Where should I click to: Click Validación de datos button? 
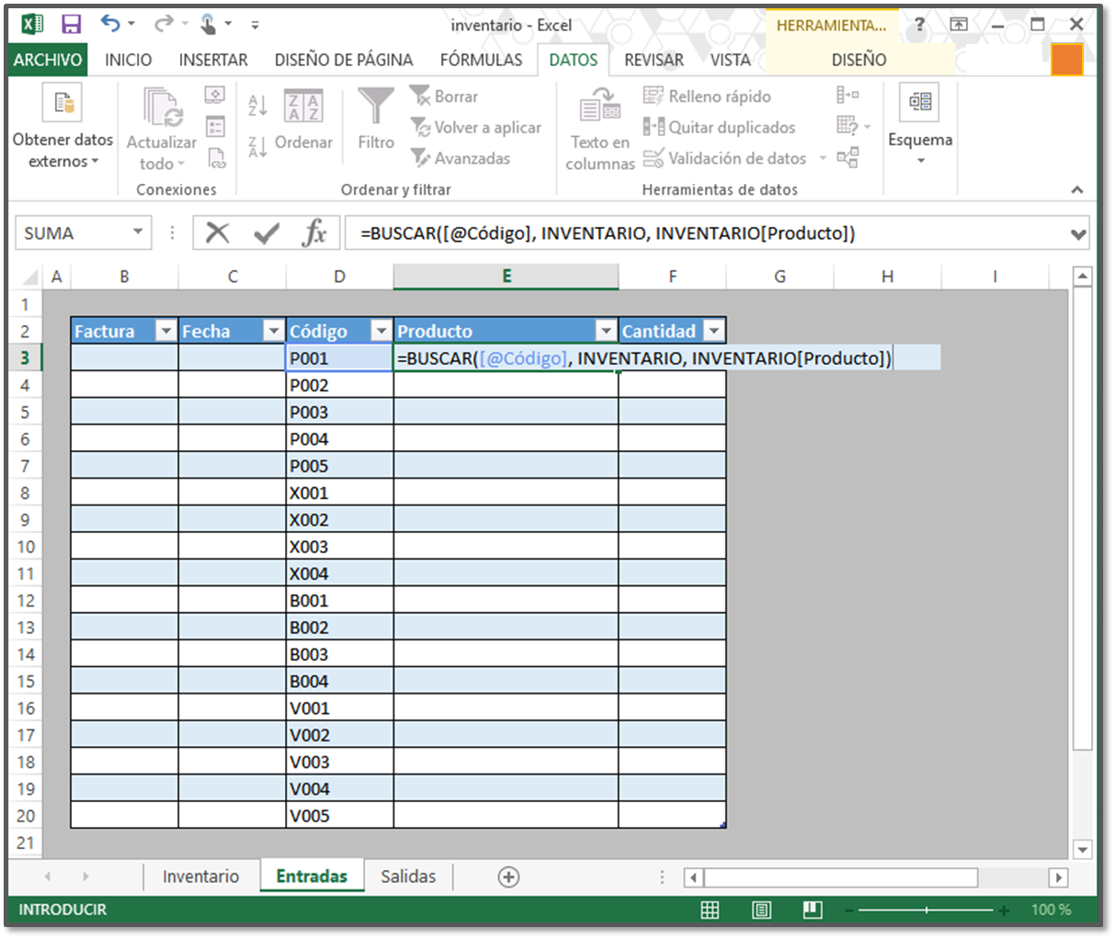pyautogui.click(x=725, y=158)
